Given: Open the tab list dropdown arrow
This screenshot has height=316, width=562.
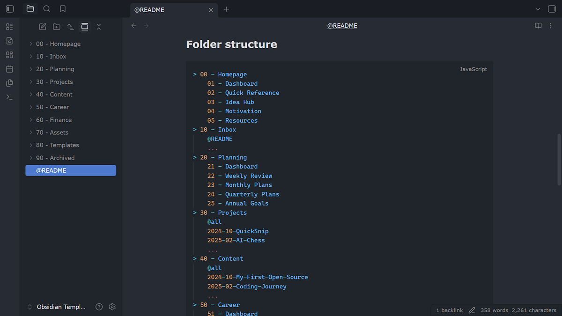Looking at the screenshot, I should pos(537,9).
